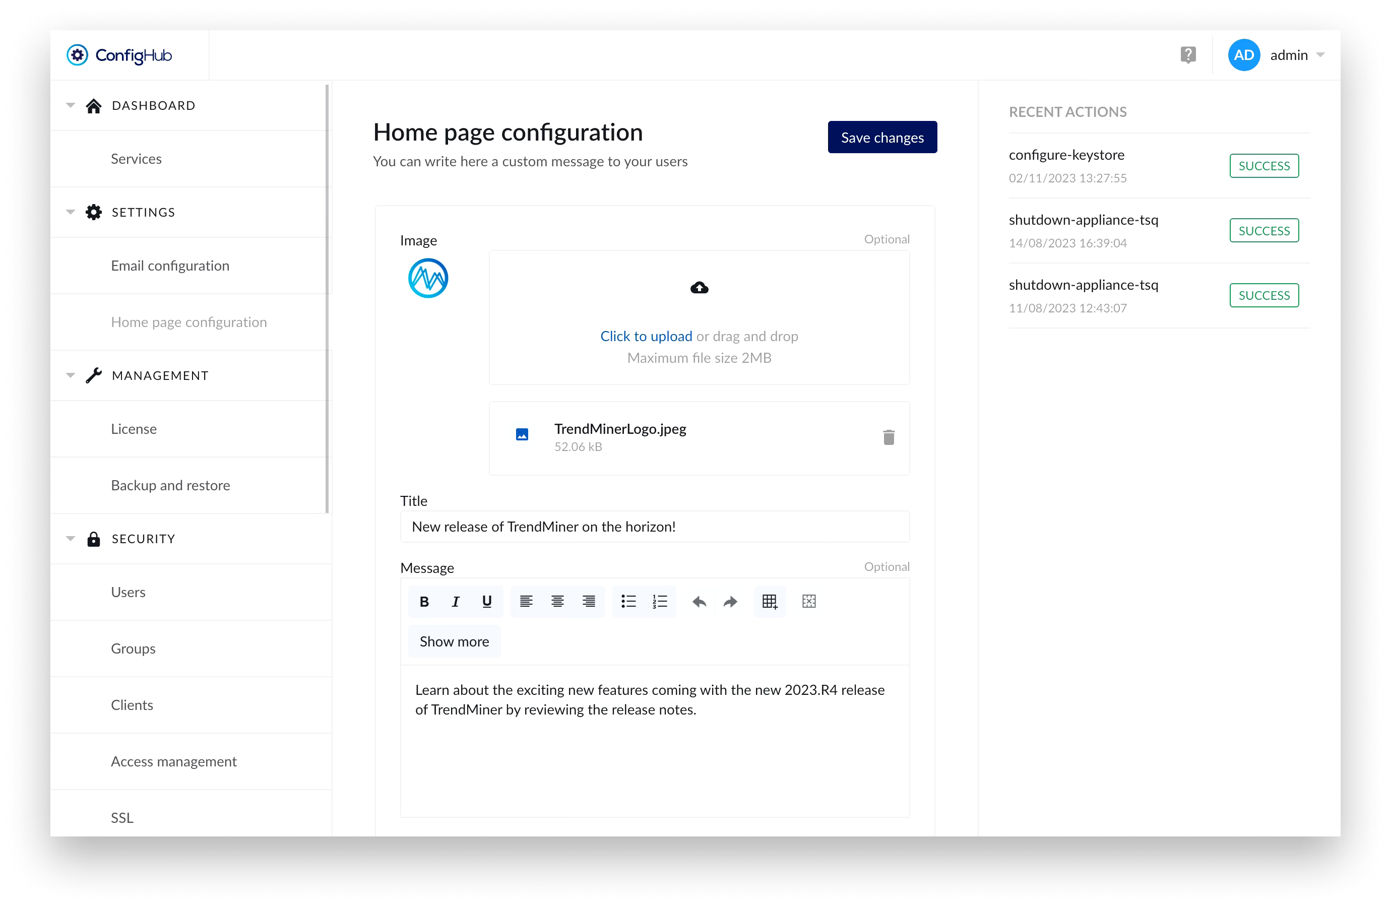Image resolution: width=1391 pixels, height=907 pixels.
Task: Apply italic formatting to message text
Action: pyautogui.click(x=455, y=601)
